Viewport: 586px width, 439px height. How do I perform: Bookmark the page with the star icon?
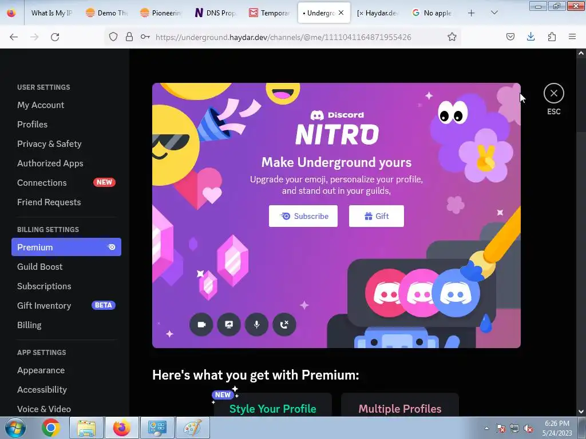452,37
